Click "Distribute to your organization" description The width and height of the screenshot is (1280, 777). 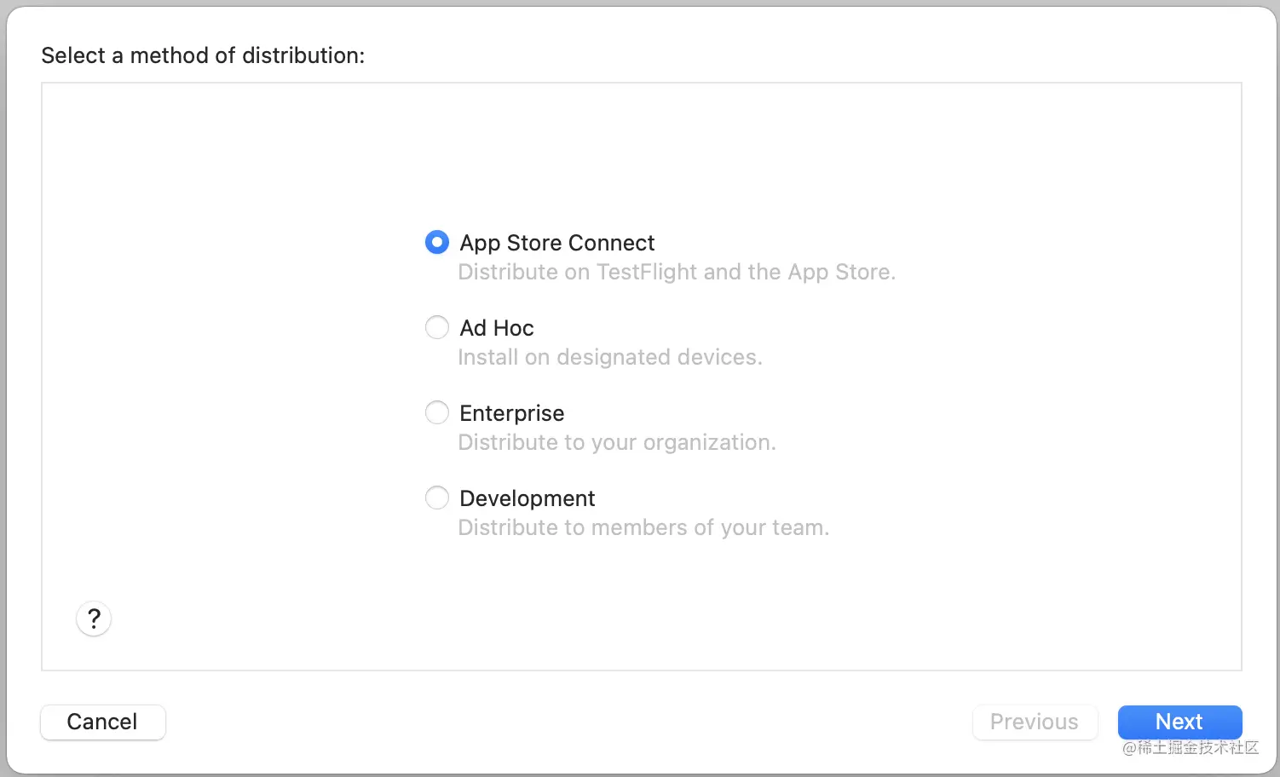click(x=617, y=442)
